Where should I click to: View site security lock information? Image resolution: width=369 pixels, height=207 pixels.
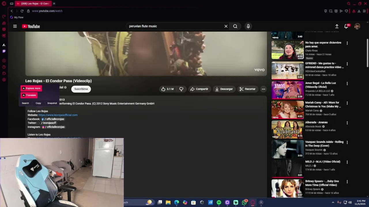pos(28,11)
